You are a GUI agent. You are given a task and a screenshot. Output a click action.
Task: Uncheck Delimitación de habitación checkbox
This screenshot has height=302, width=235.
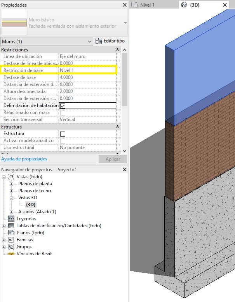(x=63, y=105)
